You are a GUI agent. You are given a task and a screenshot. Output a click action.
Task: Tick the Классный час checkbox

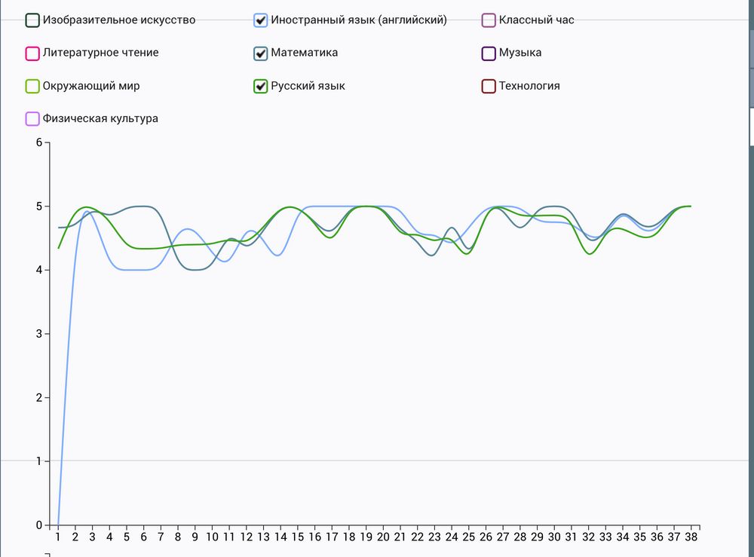pyautogui.click(x=489, y=20)
